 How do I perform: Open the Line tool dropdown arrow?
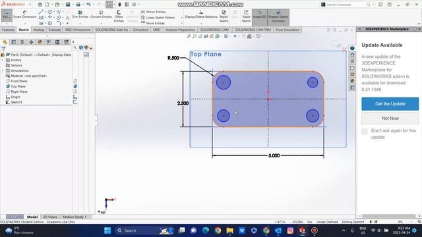point(45,12)
